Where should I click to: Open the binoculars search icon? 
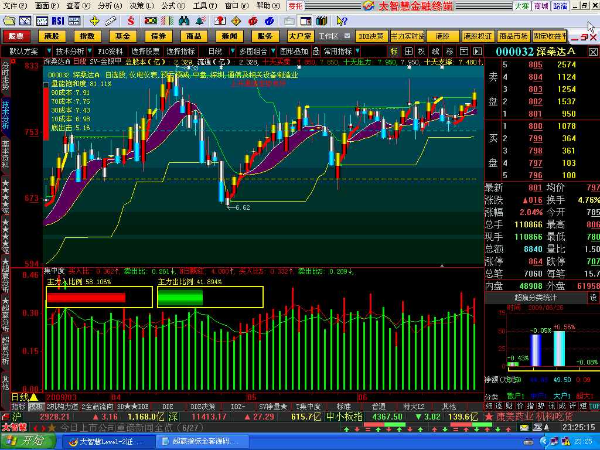coord(184,21)
